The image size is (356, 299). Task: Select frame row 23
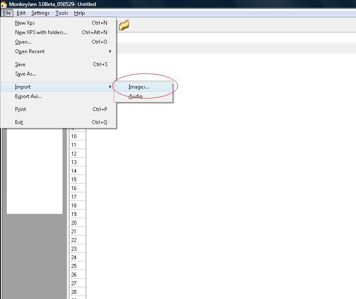point(78,249)
